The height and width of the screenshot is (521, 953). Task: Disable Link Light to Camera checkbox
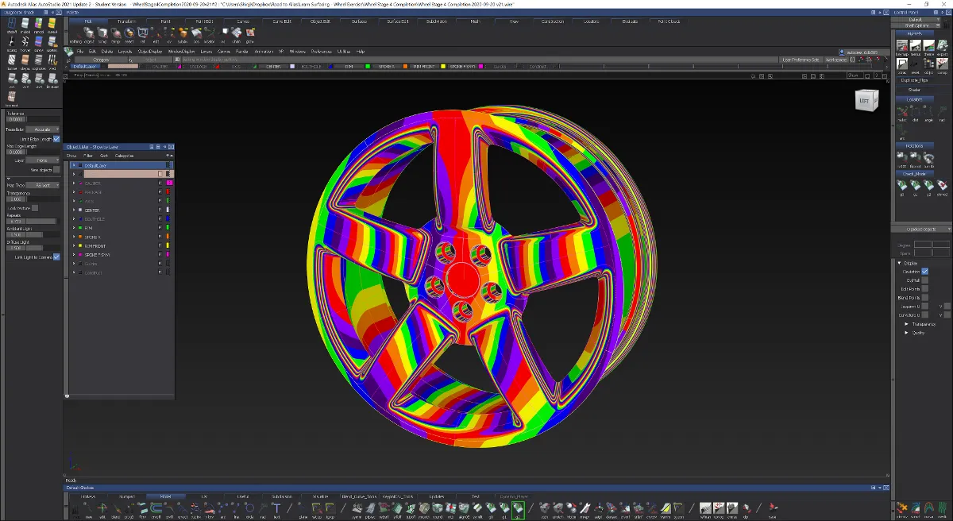56,257
